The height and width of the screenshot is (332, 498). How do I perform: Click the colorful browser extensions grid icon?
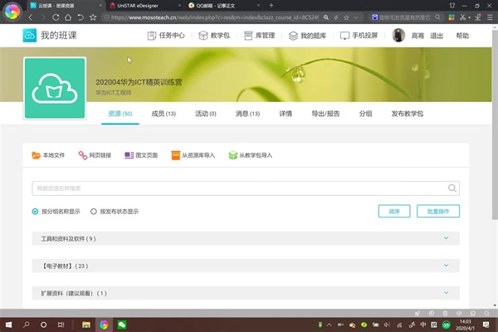click(x=452, y=17)
